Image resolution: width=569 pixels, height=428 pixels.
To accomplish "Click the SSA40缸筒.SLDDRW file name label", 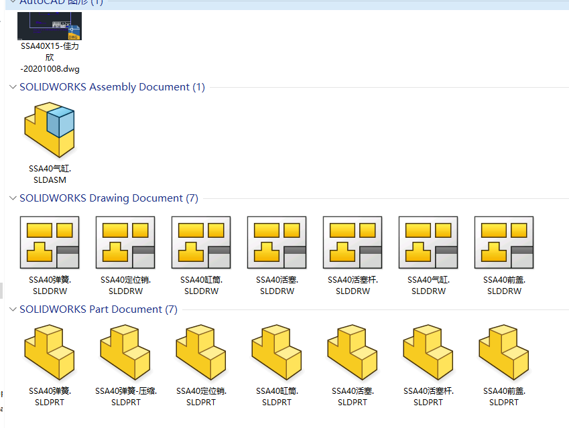I will click(x=201, y=285).
